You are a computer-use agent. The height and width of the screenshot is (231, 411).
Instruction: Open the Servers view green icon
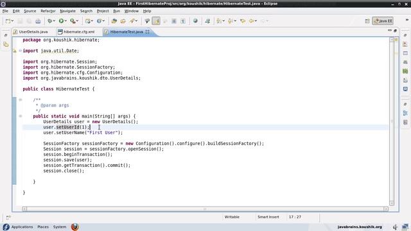[x=405, y=71]
